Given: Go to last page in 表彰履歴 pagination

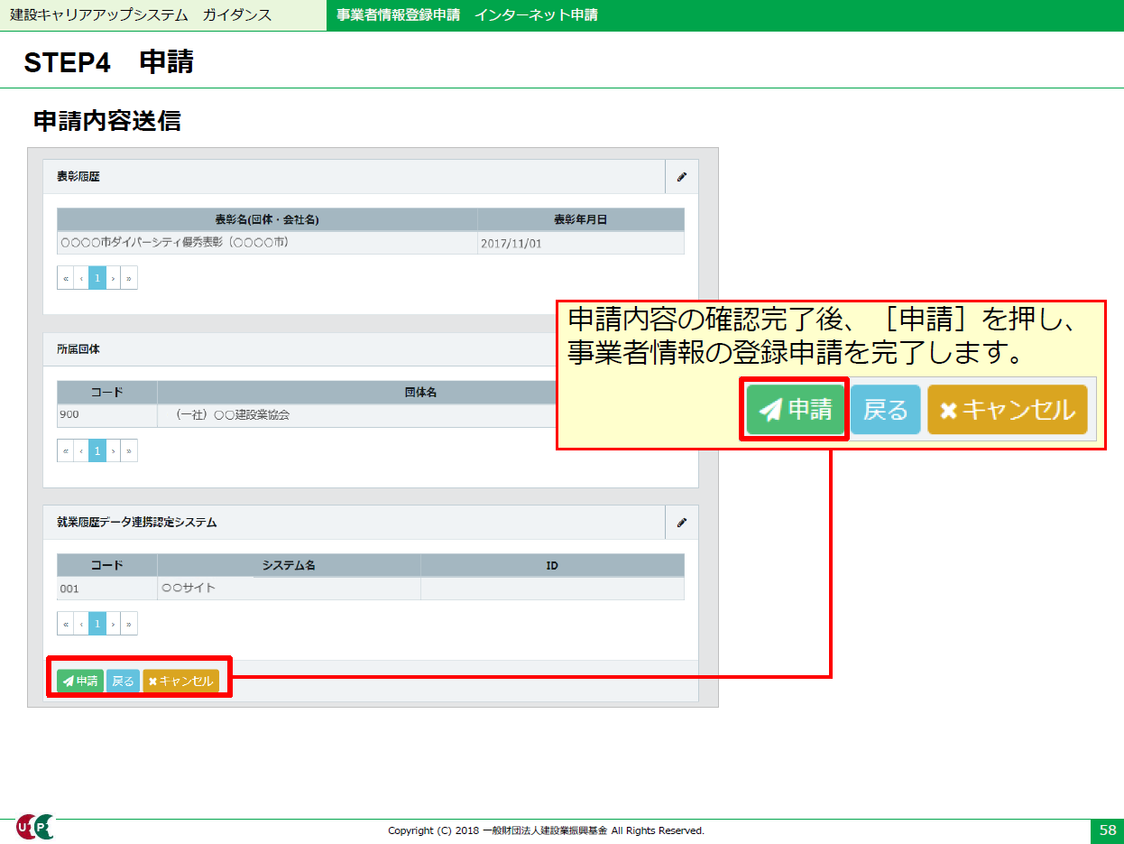Looking at the screenshot, I should pyautogui.click(x=129, y=278).
